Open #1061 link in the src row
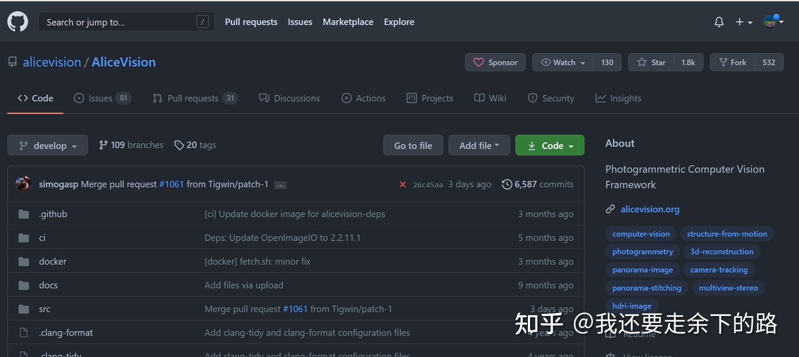 point(295,309)
